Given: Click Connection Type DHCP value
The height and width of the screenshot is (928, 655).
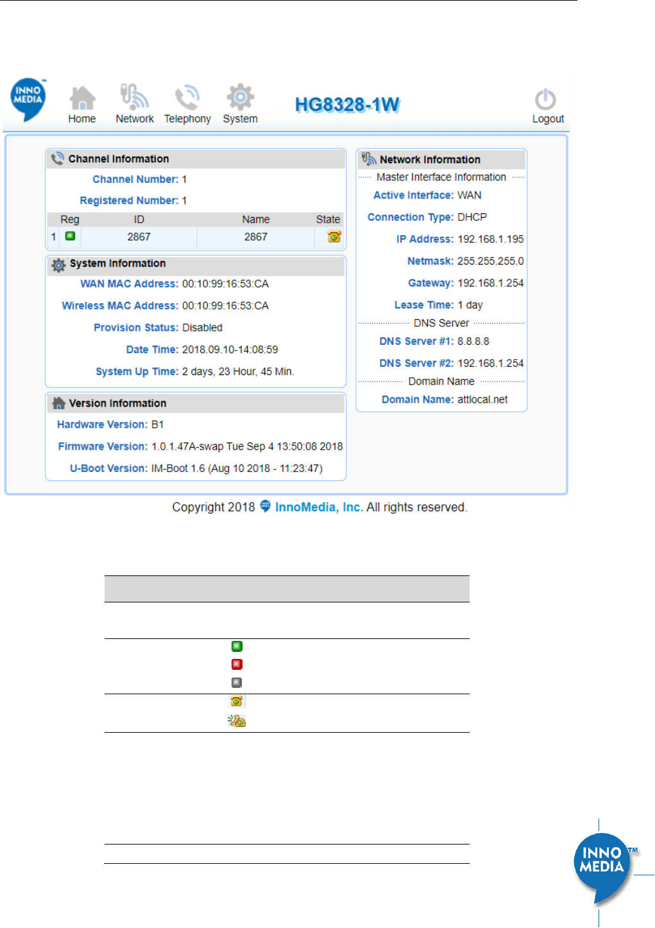Looking at the screenshot, I should 472,217.
